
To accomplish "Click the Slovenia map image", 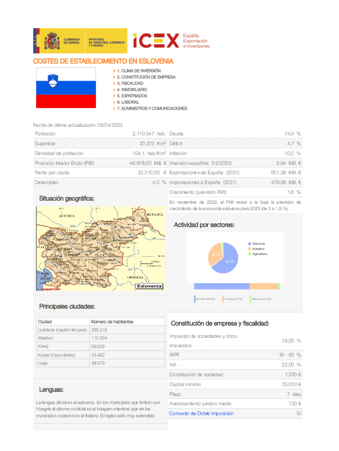I will coord(99,249).
